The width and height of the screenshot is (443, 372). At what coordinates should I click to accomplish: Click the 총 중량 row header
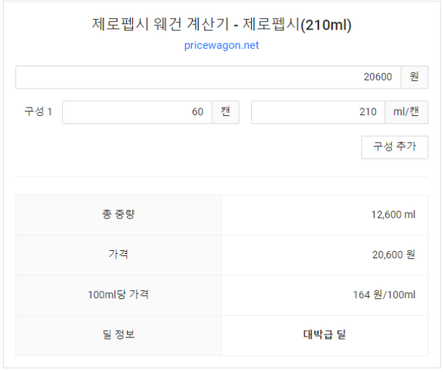118,215
